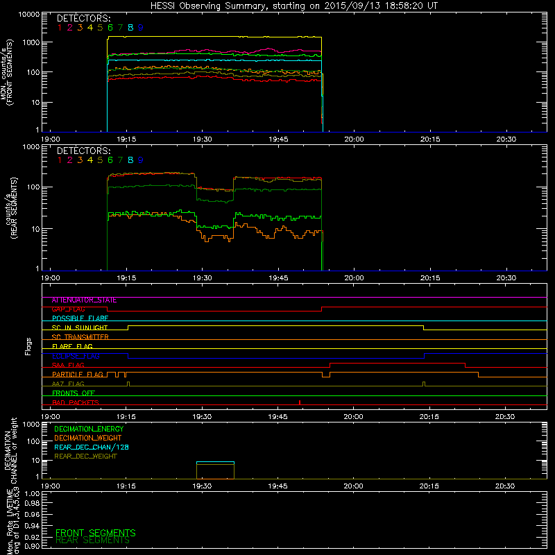
Task: Click the GAP_FLAG label
Action: pyautogui.click(x=68, y=309)
